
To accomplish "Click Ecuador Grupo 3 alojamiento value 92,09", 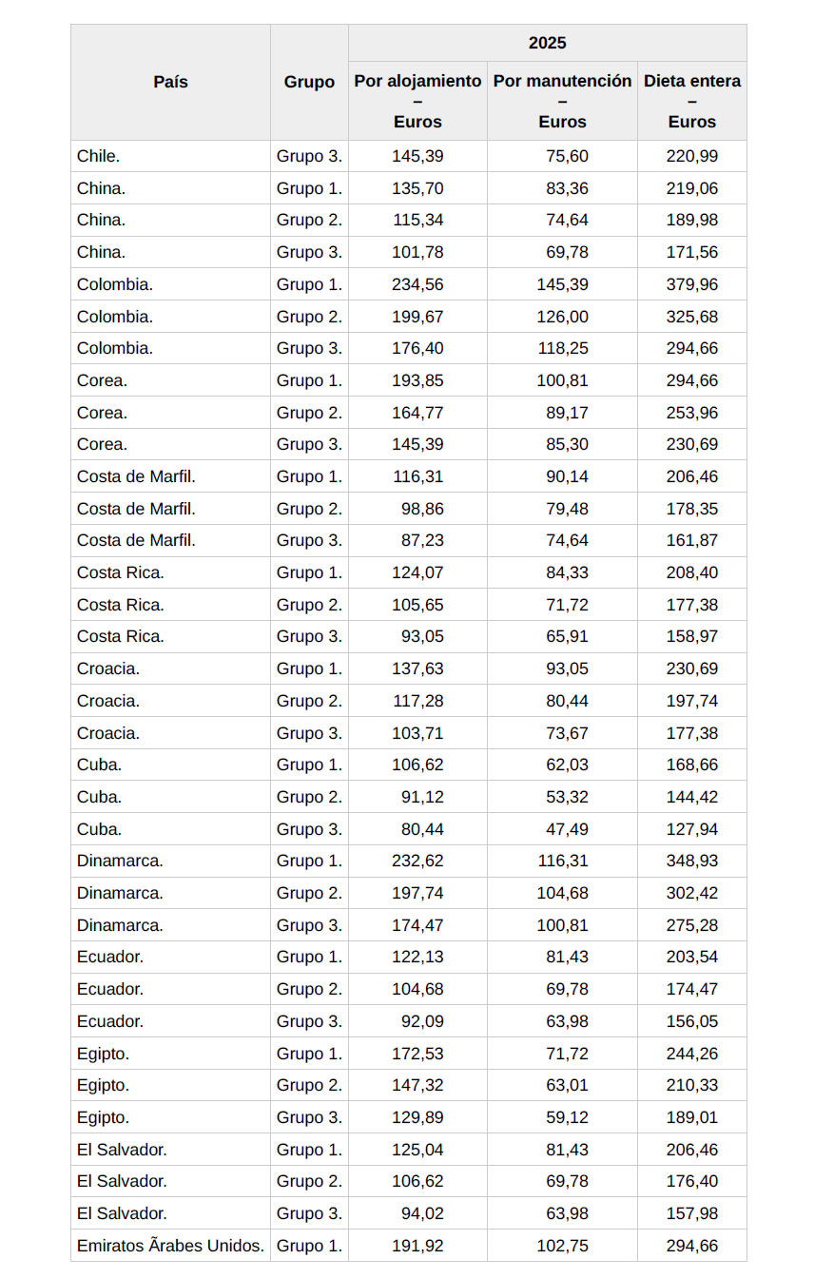I will pos(422,1021).
